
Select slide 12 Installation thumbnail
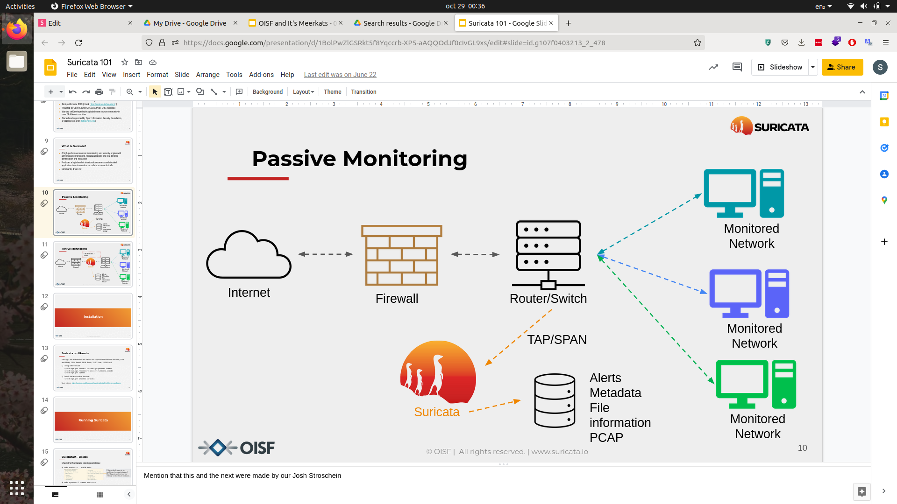(93, 316)
